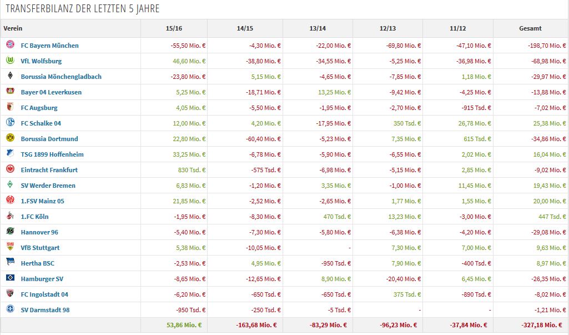
Task: Click the footer total -163,68 Mio. €
Action: (256, 325)
